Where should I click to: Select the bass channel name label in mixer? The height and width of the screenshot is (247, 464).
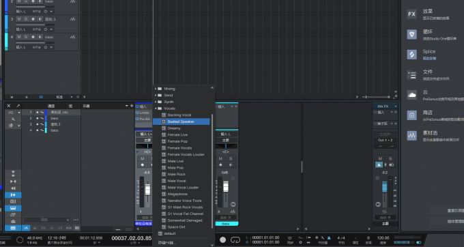point(227,224)
